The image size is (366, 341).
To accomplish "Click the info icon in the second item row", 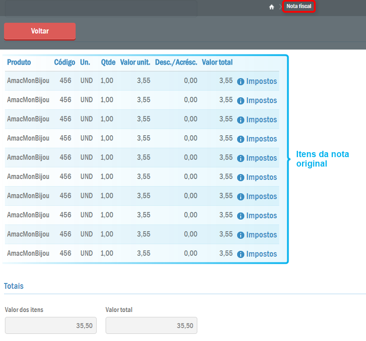I will (241, 101).
